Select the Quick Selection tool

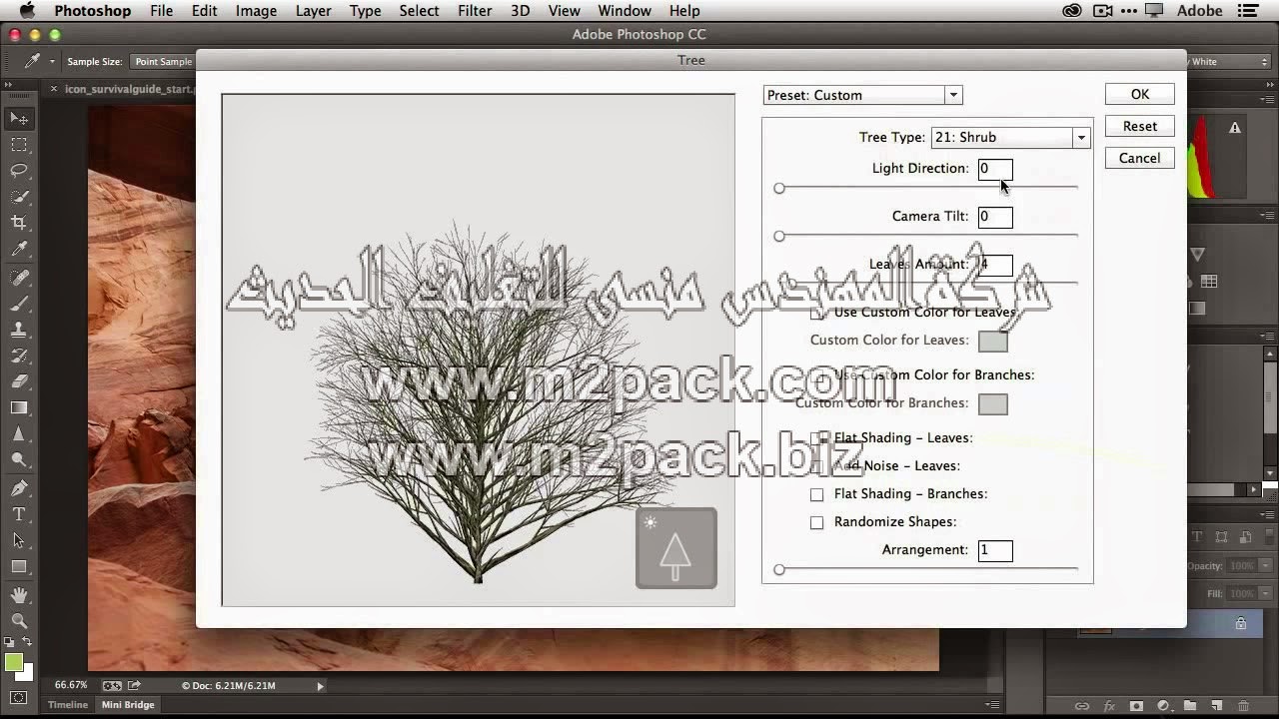pos(19,197)
